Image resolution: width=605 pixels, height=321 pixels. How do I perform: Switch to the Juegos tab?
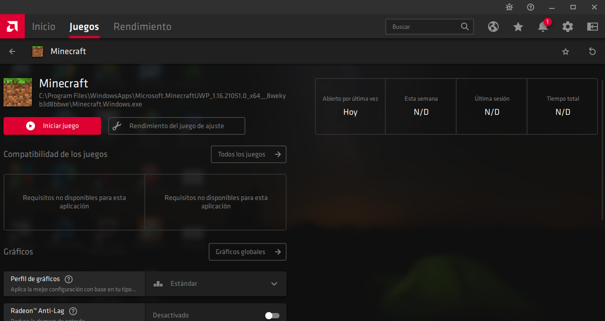point(84,27)
